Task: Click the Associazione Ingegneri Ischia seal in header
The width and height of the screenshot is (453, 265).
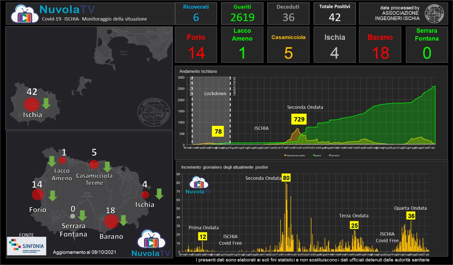Action: tap(434, 14)
